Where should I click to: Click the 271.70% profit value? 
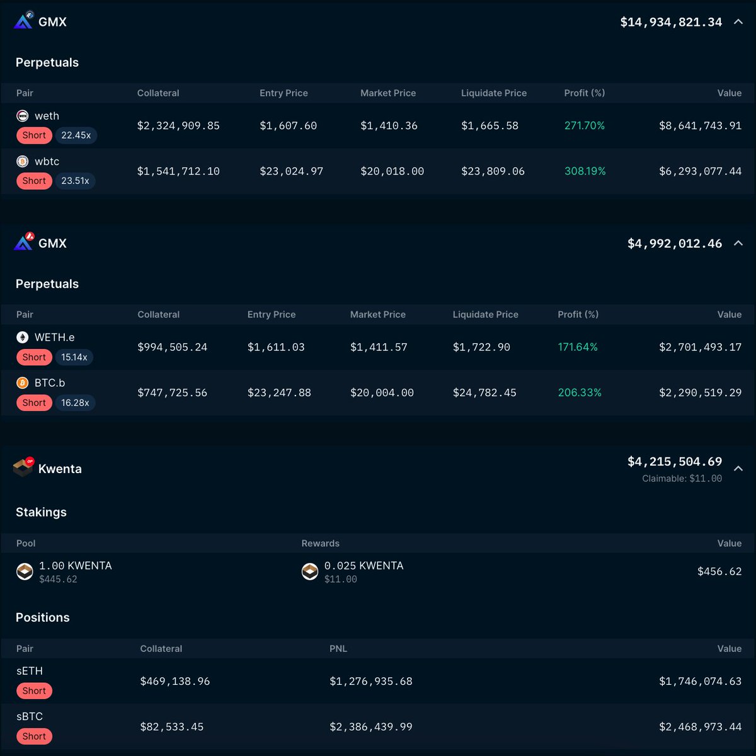[x=585, y=125]
